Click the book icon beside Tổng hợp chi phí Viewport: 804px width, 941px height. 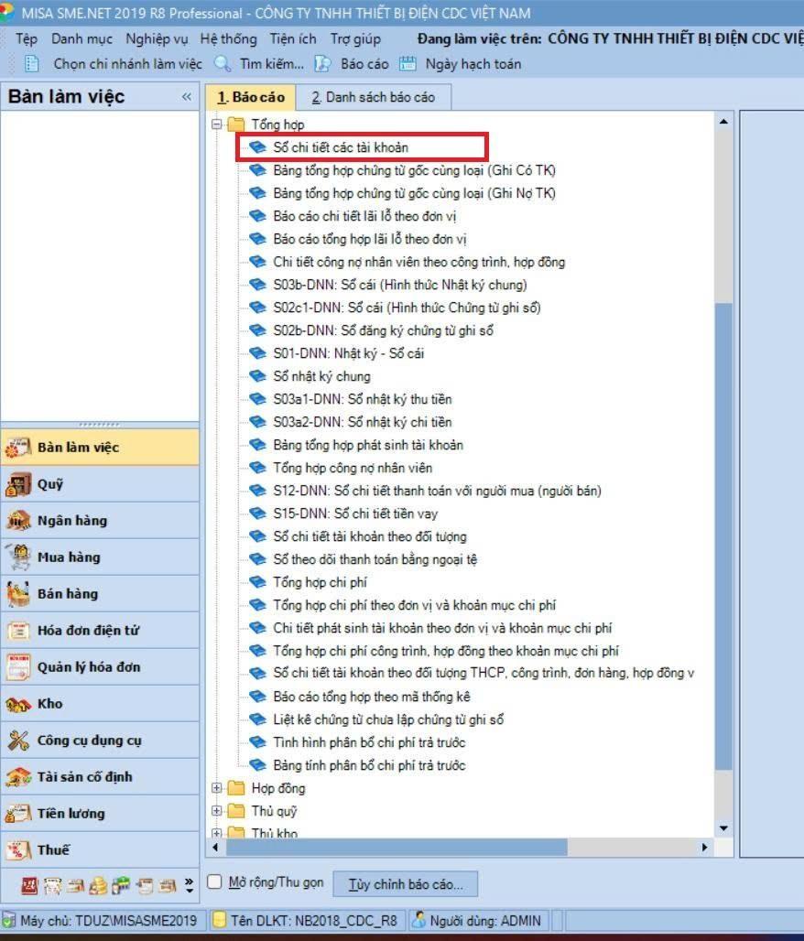257,582
